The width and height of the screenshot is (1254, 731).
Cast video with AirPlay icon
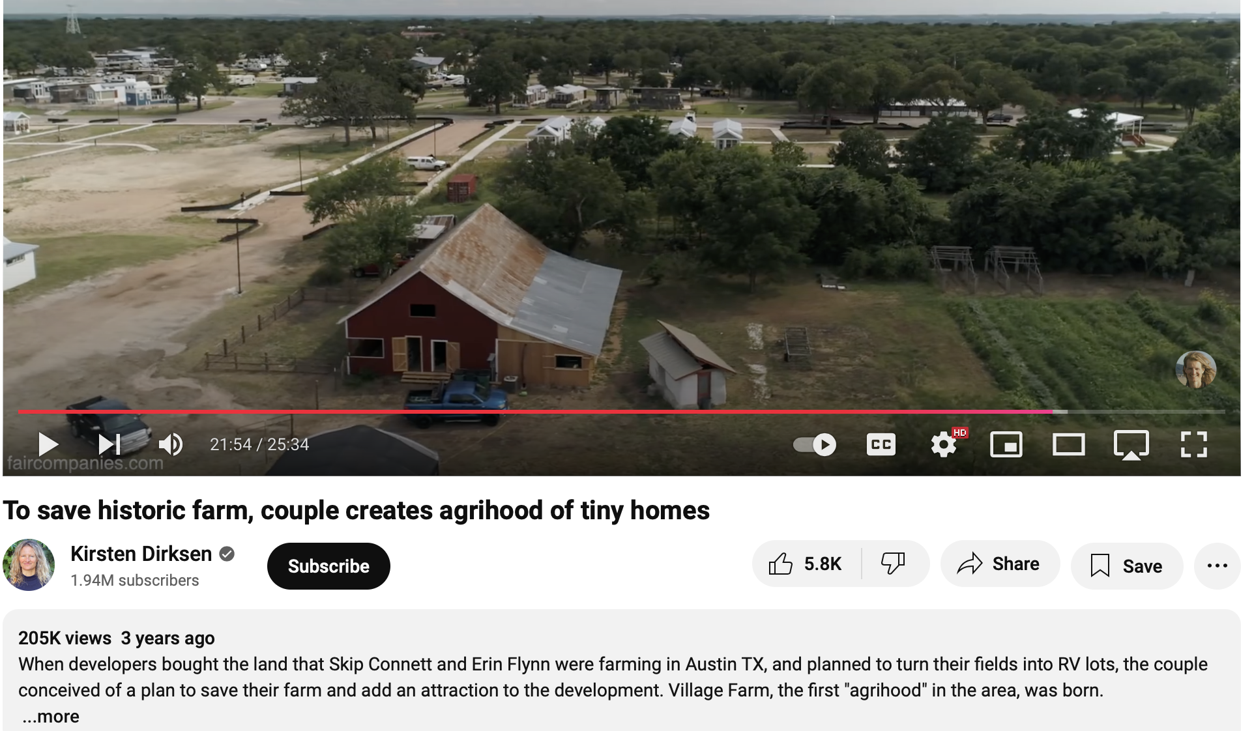pos(1131,445)
